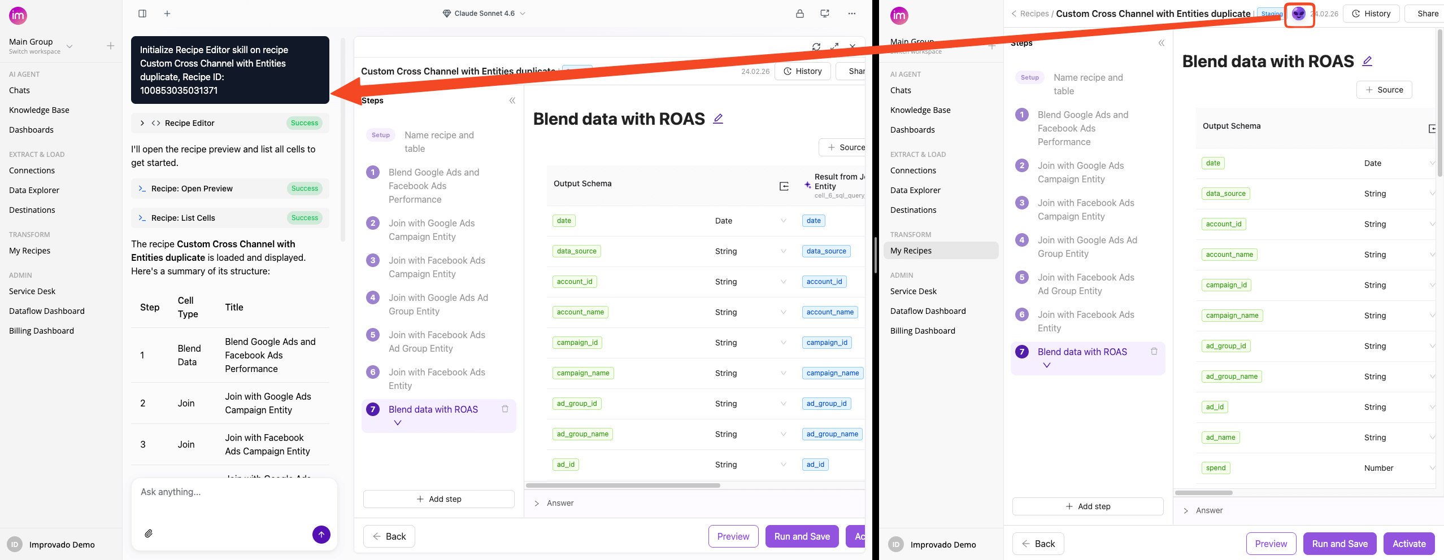Select the data_source blue tag under Result from Join
The height and width of the screenshot is (560, 1444).
tap(825, 251)
